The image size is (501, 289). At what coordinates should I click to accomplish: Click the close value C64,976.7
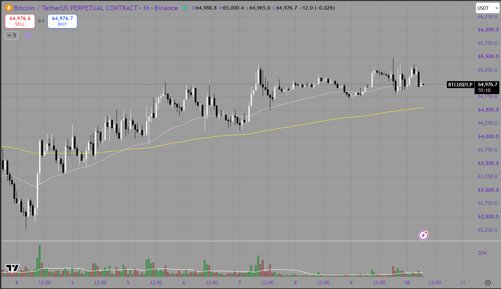pos(285,8)
